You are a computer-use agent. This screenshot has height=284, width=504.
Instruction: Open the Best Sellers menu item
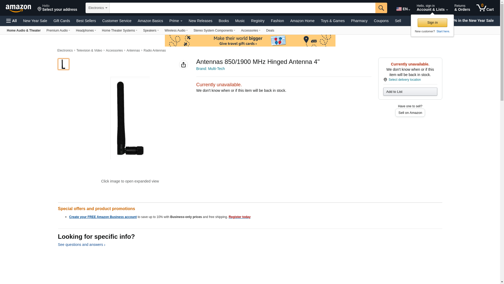pos(86,21)
